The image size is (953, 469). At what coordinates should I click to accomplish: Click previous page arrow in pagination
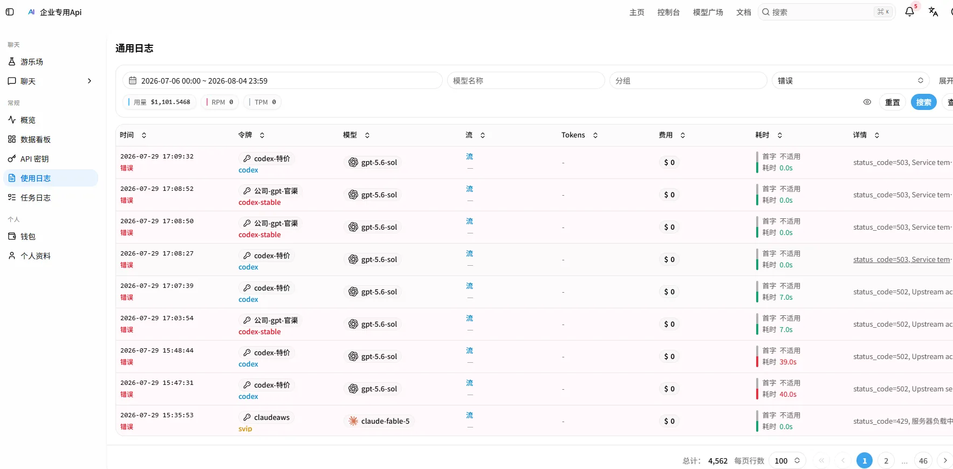tap(843, 461)
